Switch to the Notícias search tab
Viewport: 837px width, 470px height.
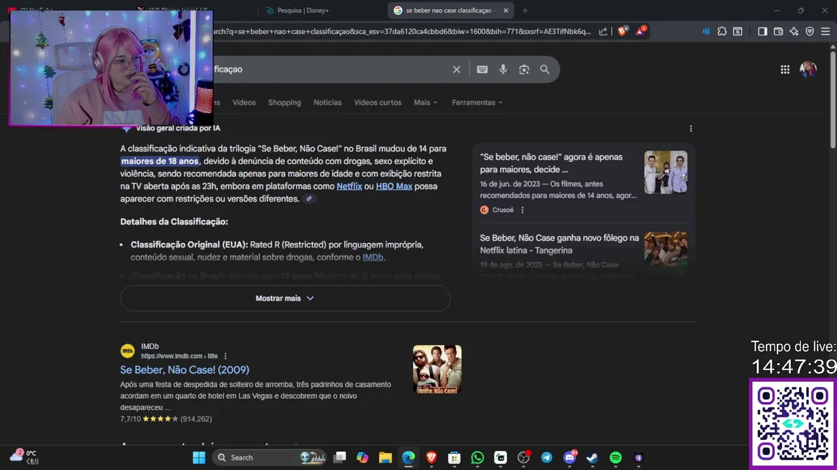coord(328,102)
